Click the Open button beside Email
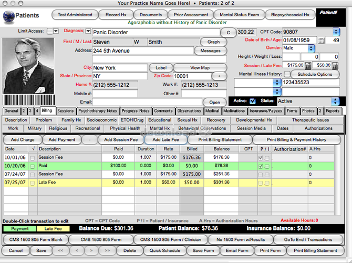Viewport: 352px width, 263px height. coord(214,103)
